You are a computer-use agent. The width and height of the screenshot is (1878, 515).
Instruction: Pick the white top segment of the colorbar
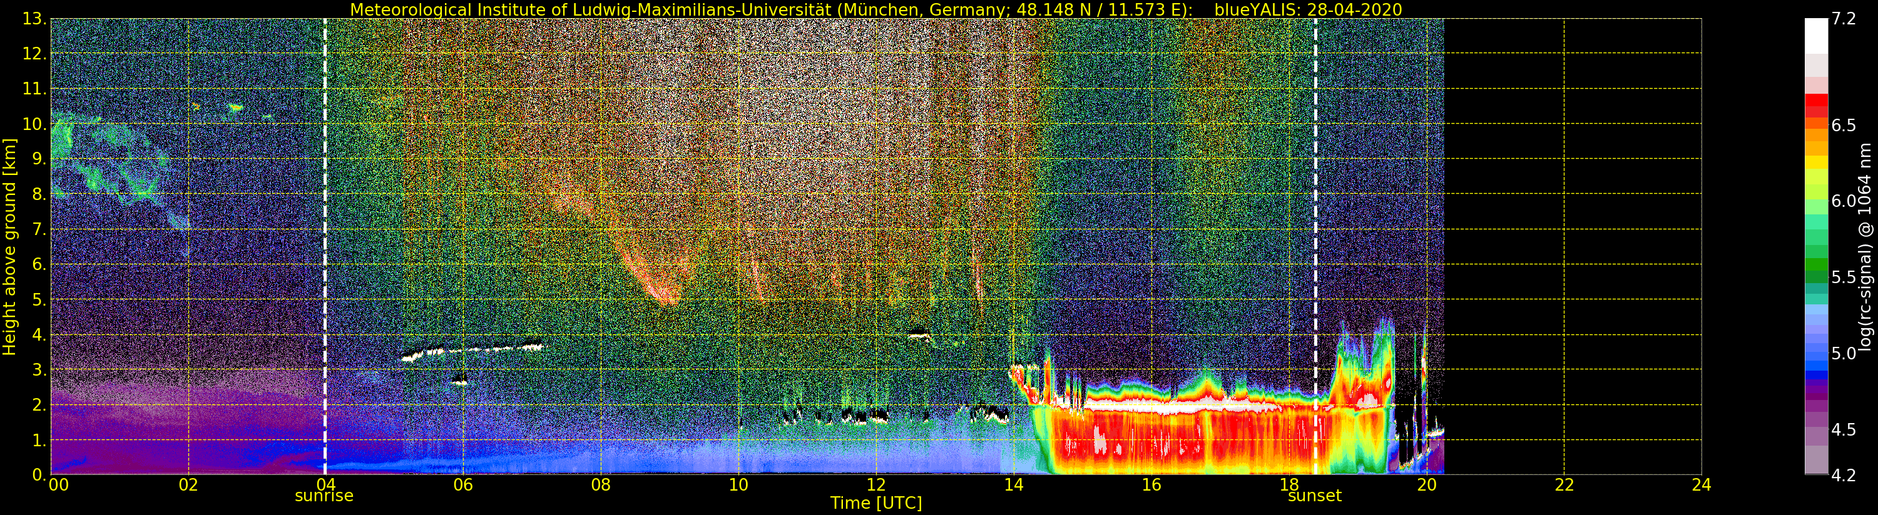[x=1815, y=35]
